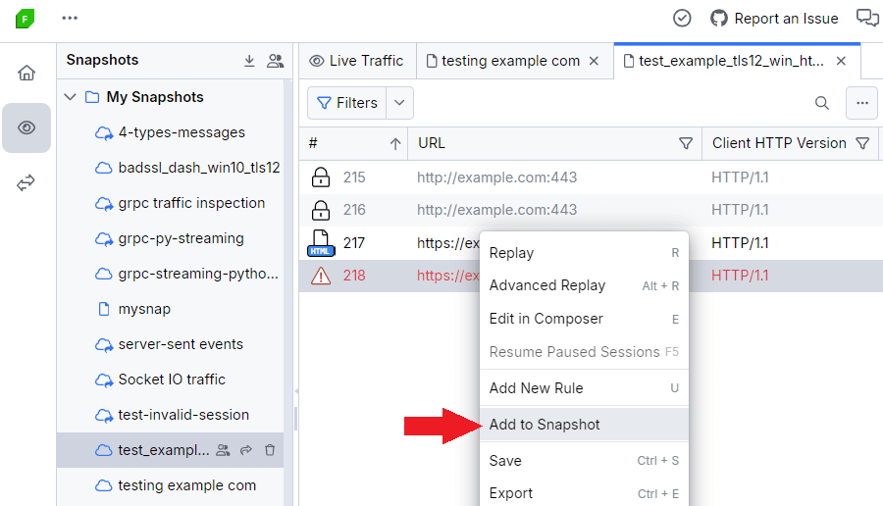Viewport: 883px width, 506px height.
Task: Click delete trash icon on test_exampl... row
Action: tap(270, 450)
